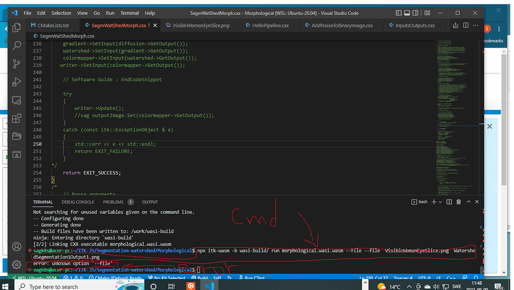
Task: Click the Windows taskbar search box
Action: tap(54, 286)
